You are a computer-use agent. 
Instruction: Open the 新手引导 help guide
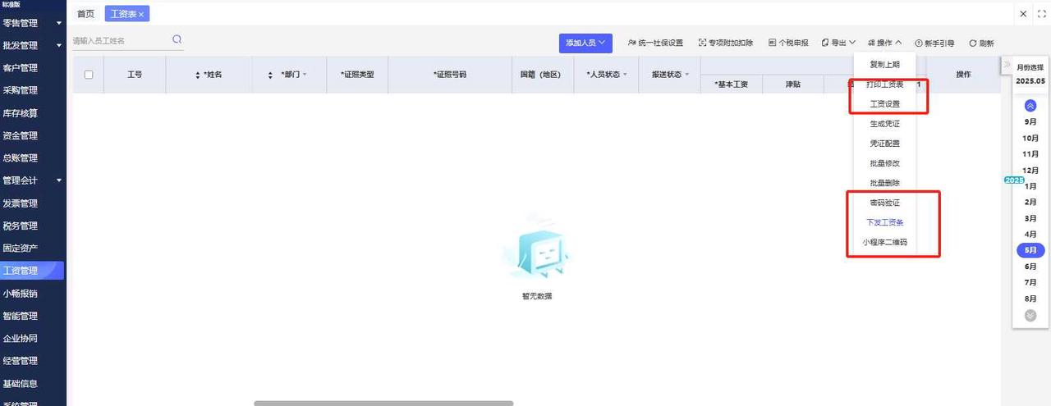click(x=934, y=43)
